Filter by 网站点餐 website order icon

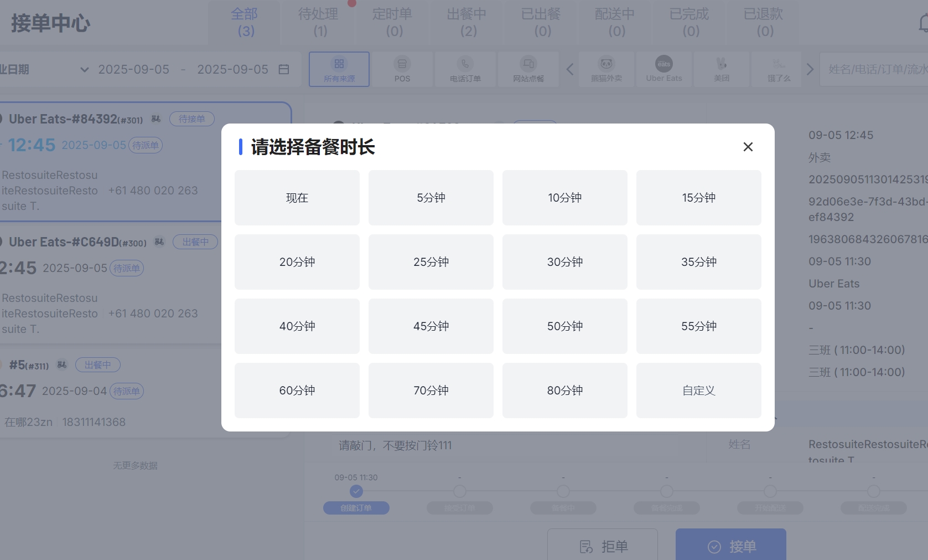(528, 64)
